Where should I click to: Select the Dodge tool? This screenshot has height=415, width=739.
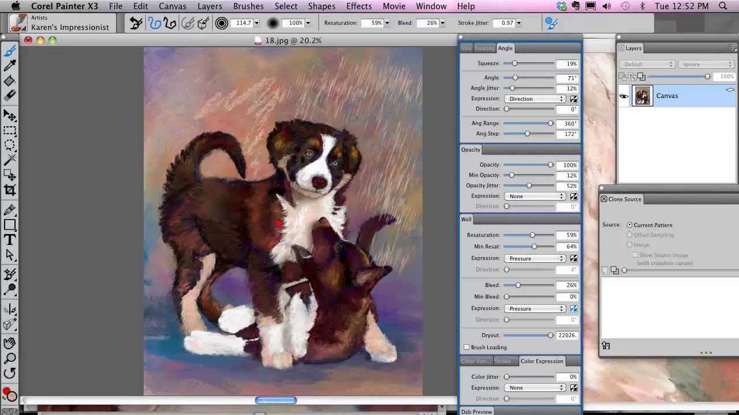tap(10, 290)
